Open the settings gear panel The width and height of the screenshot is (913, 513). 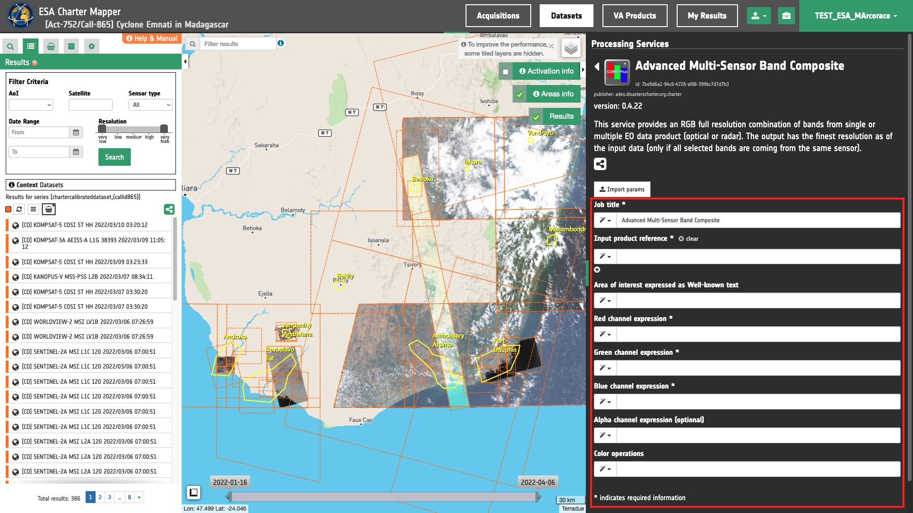(92, 46)
